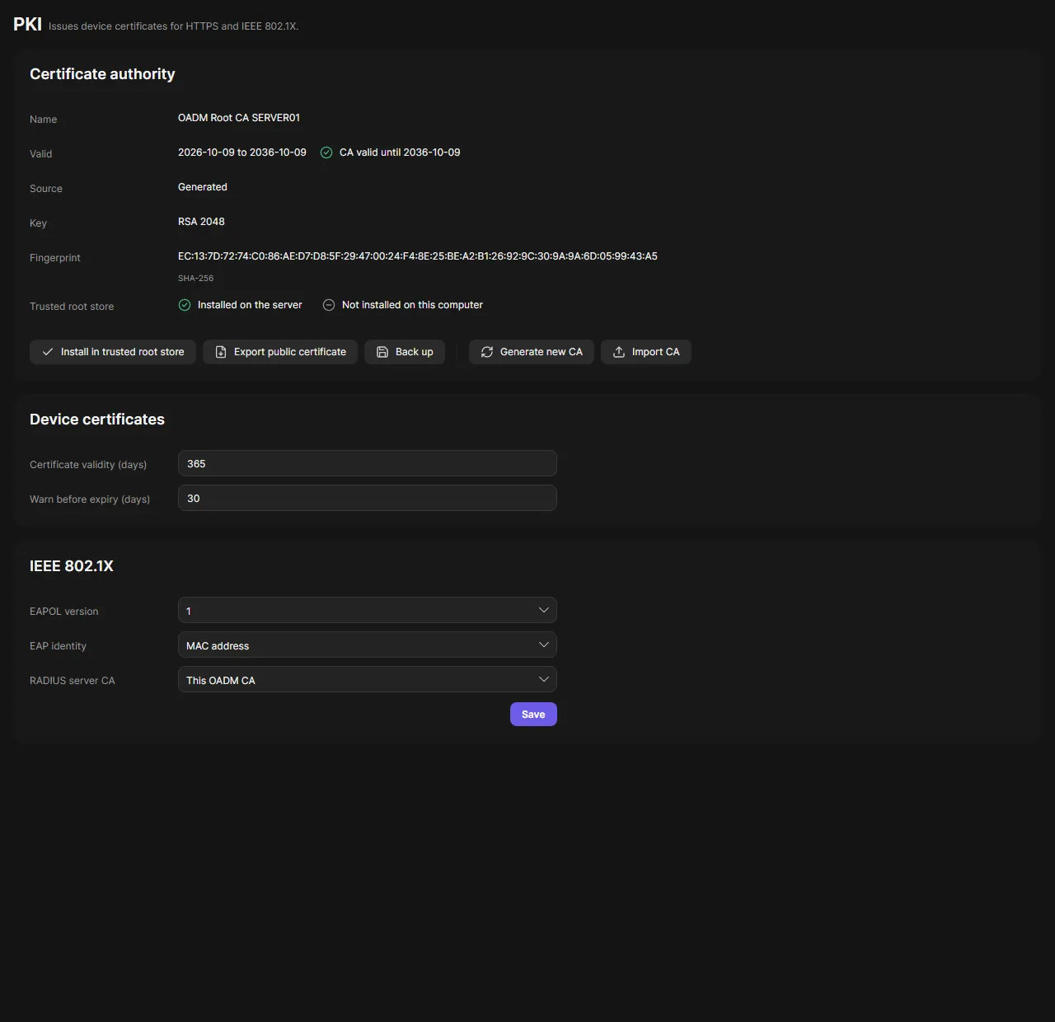The image size is (1055, 1022).
Task: Open the RADIUS server CA dropdown
Action: pyautogui.click(x=368, y=679)
